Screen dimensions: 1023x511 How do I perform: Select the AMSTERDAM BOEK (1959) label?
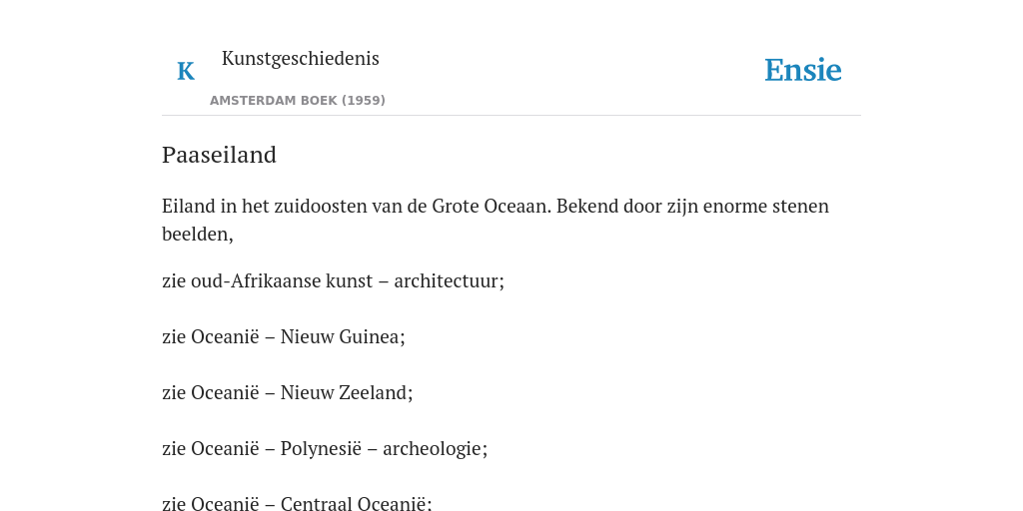point(298,101)
